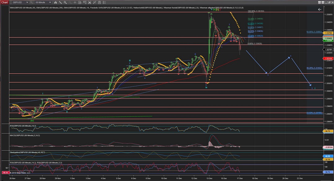This screenshot has height=181, width=334.
Task: Click the 5 Dec date on time axis
Action: (118, 179)
